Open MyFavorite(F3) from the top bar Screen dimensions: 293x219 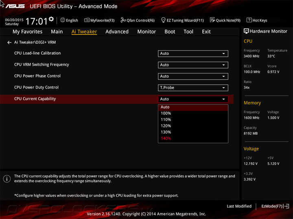[99, 20]
